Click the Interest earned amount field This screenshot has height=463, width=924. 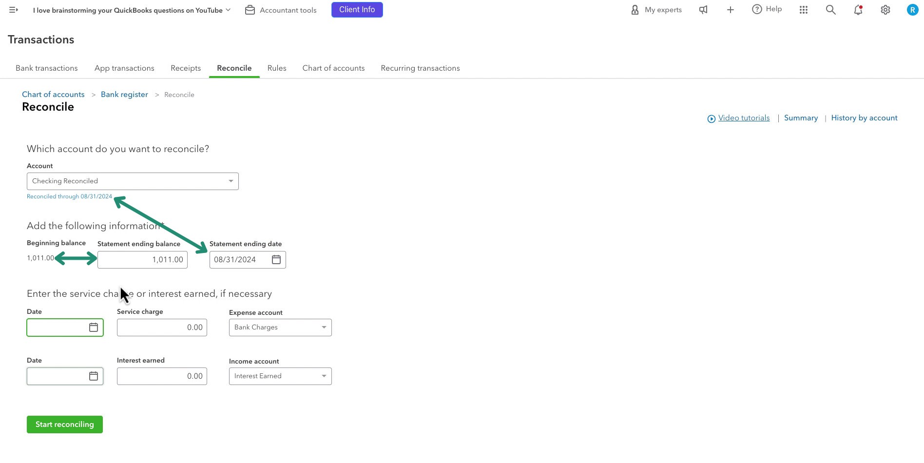coord(162,376)
